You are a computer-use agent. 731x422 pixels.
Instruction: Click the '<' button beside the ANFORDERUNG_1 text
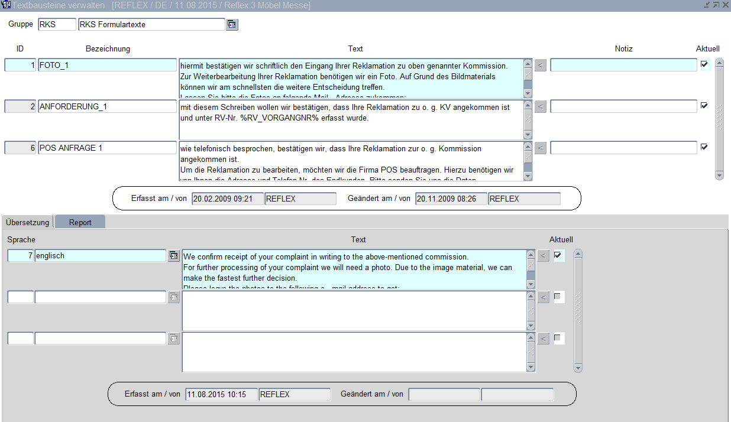click(541, 106)
